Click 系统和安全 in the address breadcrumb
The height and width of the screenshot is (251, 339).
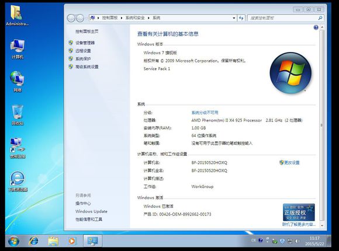pyautogui.click(x=135, y=18)
